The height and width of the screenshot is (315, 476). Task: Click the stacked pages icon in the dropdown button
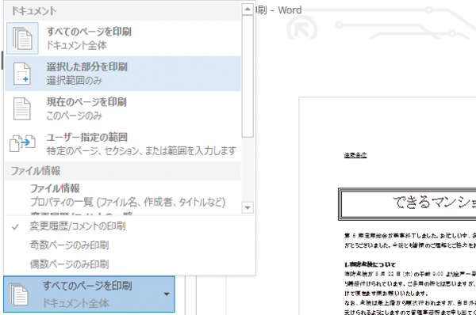point(18,294)
